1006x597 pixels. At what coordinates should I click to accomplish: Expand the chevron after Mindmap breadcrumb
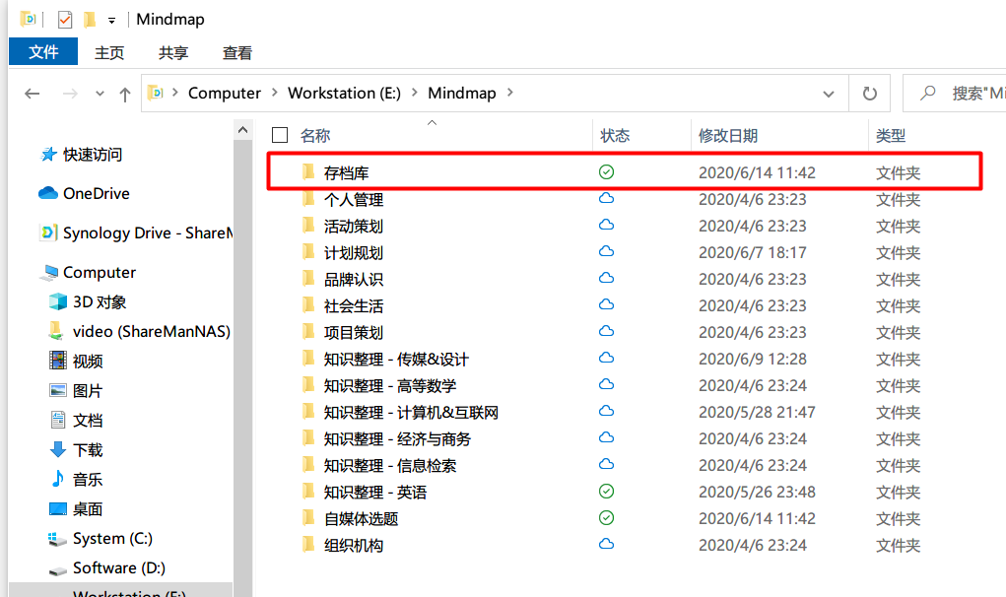510,93
